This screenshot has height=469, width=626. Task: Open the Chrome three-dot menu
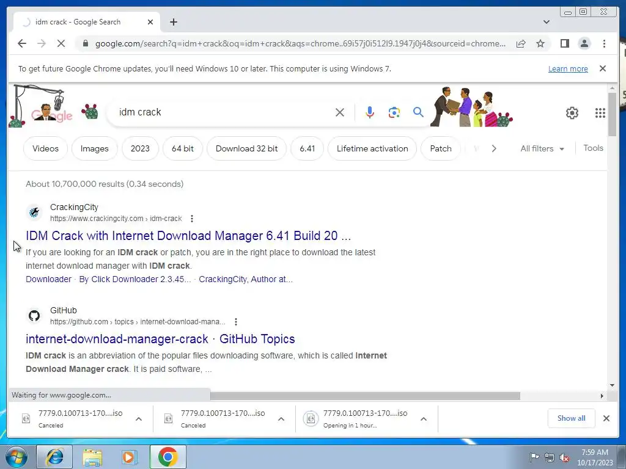(604, 43)
